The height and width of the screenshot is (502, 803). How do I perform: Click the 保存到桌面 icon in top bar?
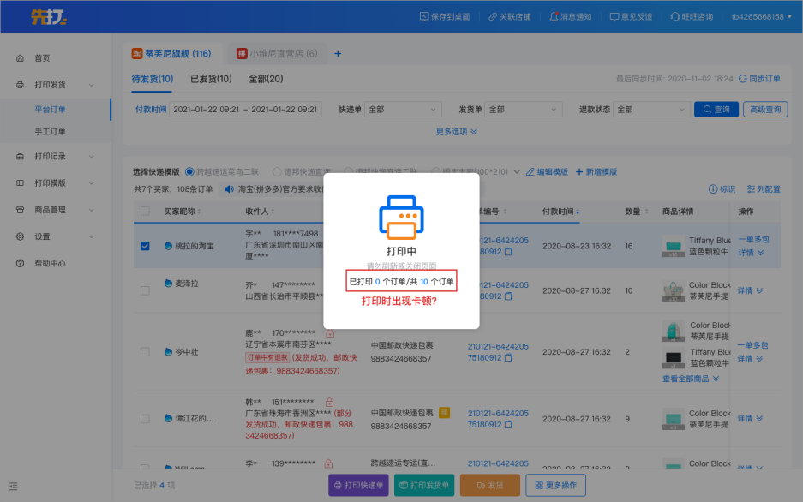(x=425, y=17)
